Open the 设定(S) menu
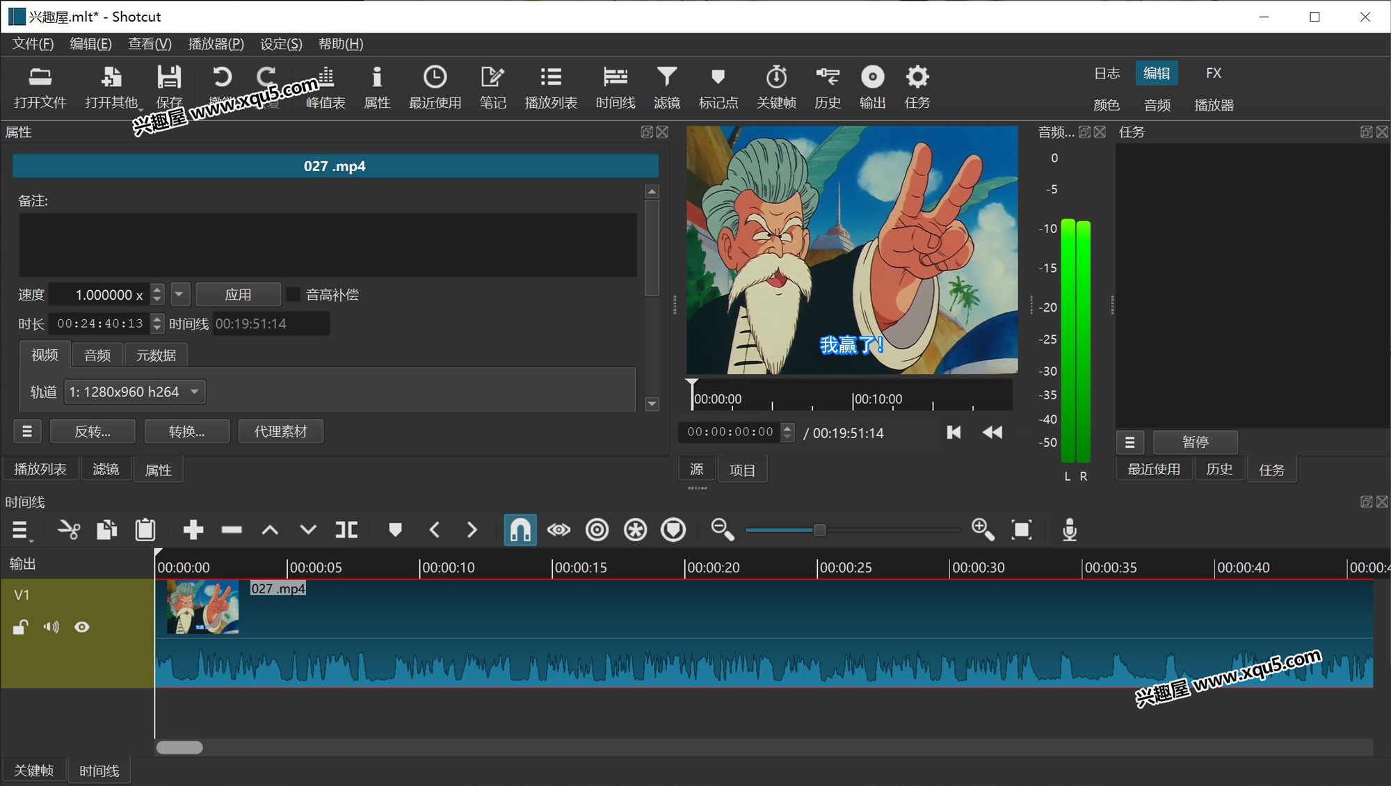 [281, 44]
